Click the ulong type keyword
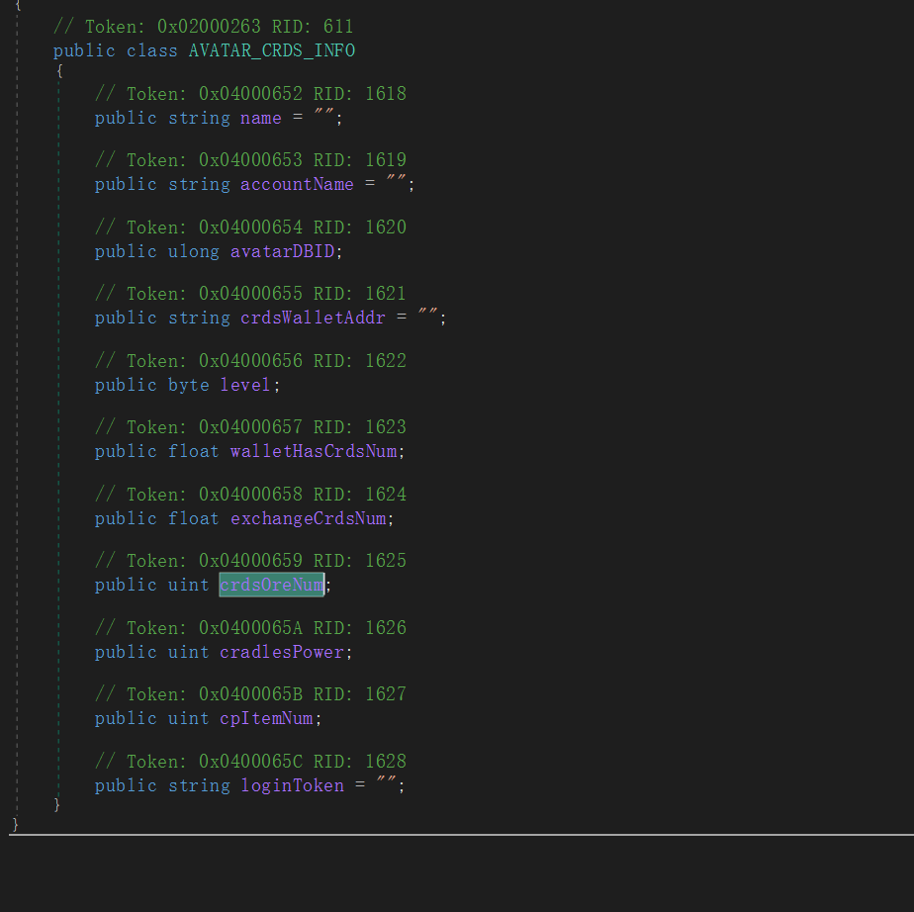Screen dimensions: 914x912 pyautogui.click(x=193, y=251)
